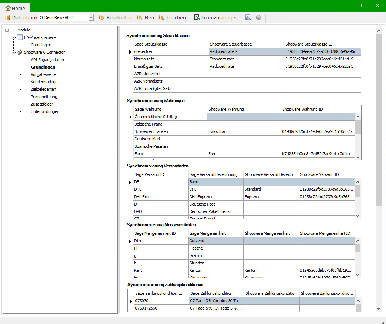This screenshot has height=324, width=386.
Task: Click the grey globe icon in toolbar
Action: click(x=259, y=18)
